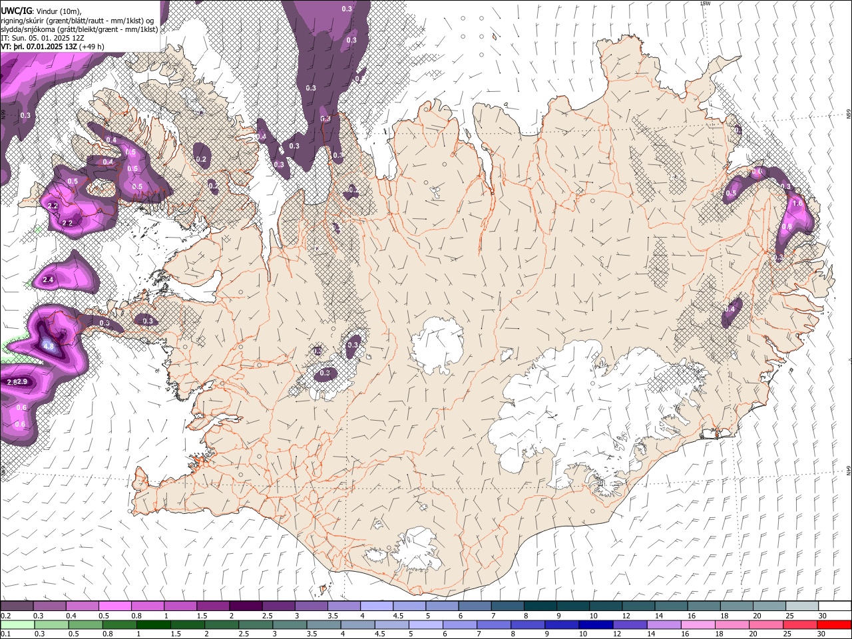Click the IT: Sun. 05. 01. 2025 12Z line
852x639 pixels.
coord(43,38)
